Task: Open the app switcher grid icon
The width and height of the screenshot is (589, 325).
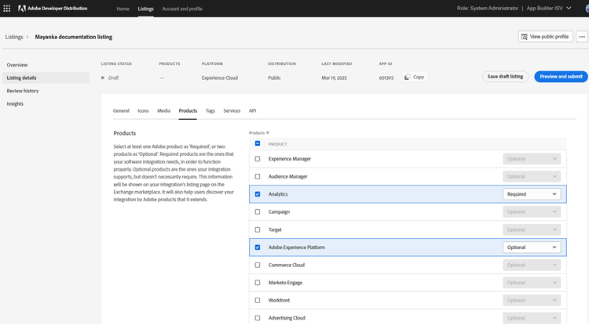Action: coord(7,9)
